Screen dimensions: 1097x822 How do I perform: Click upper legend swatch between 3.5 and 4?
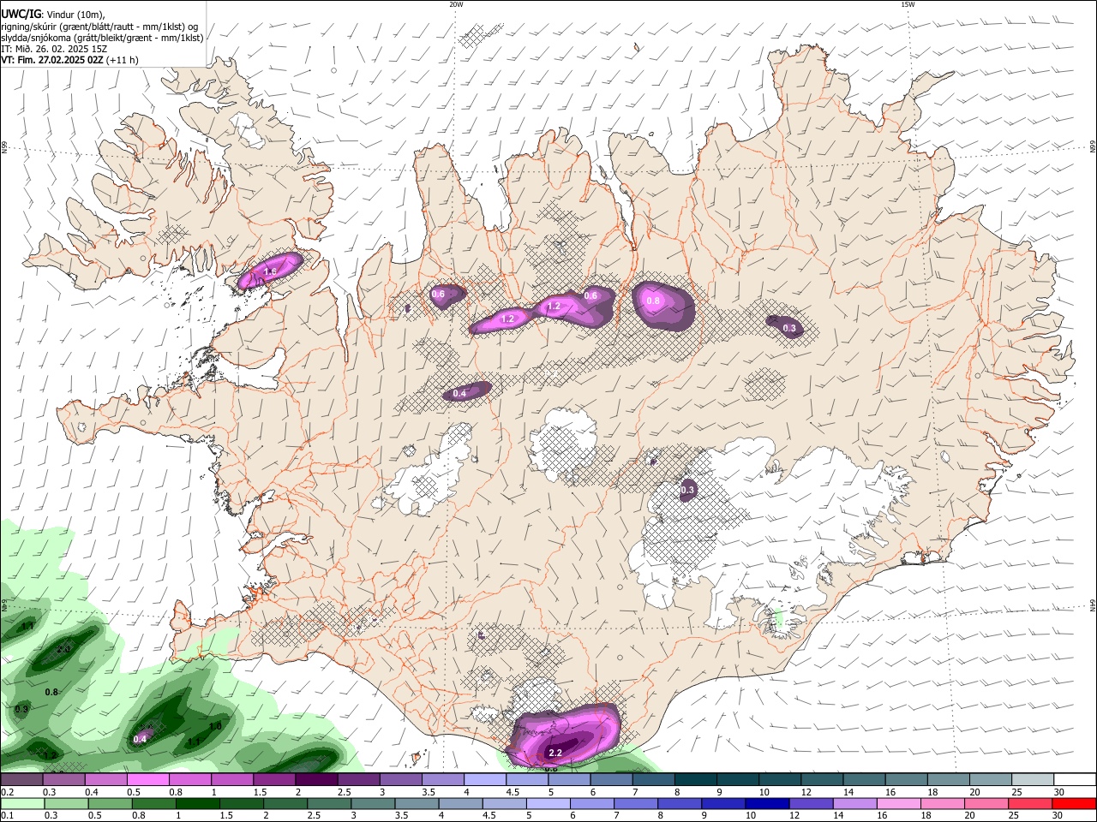pyautogui.click(x=443, y=780)
